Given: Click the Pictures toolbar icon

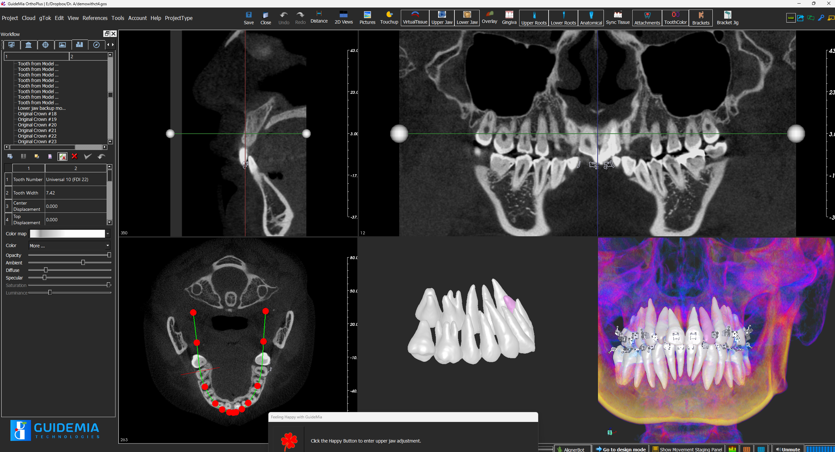Looking at the screenshot, I should (x=367, y=18).
